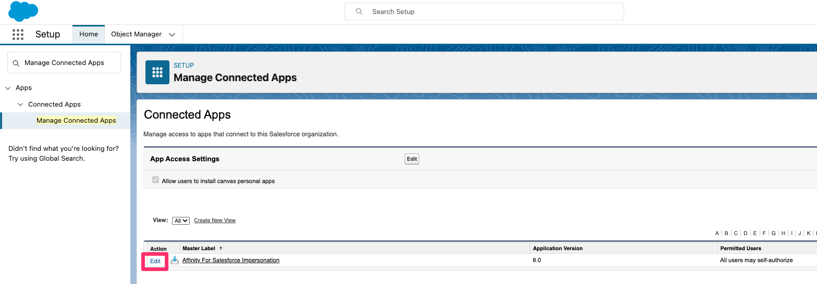Screen dimensions: 817x284
Task: Click the All users may self-authorize cell
Action: (x=757, y=260)
